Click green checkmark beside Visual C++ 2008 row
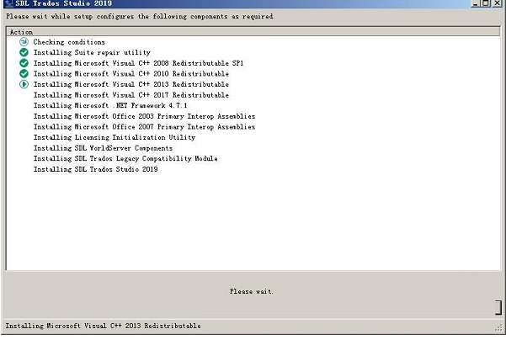Viewport: 506px width, 340px height. [x=24, y=63]
